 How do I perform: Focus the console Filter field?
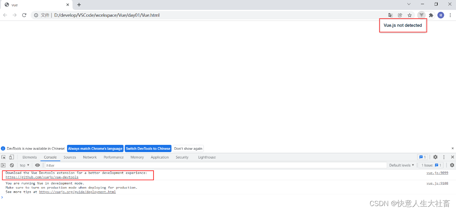click(216, 165)
